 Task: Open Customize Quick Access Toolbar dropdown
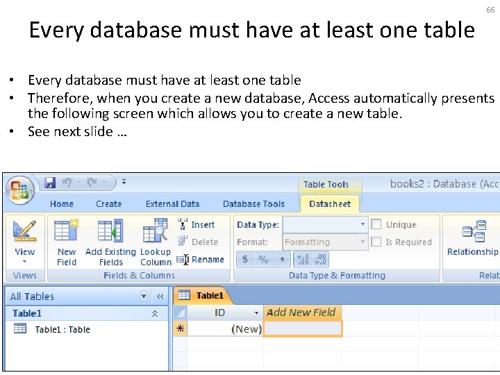124,182
